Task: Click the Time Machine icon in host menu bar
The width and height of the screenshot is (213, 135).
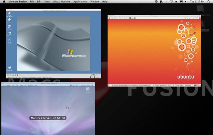Action: point(156,1)
